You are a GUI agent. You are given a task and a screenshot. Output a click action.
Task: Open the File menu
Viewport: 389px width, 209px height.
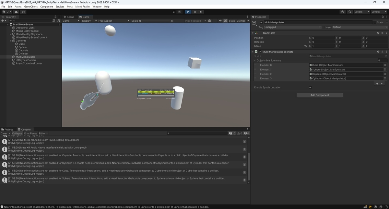tap(3, 6)
